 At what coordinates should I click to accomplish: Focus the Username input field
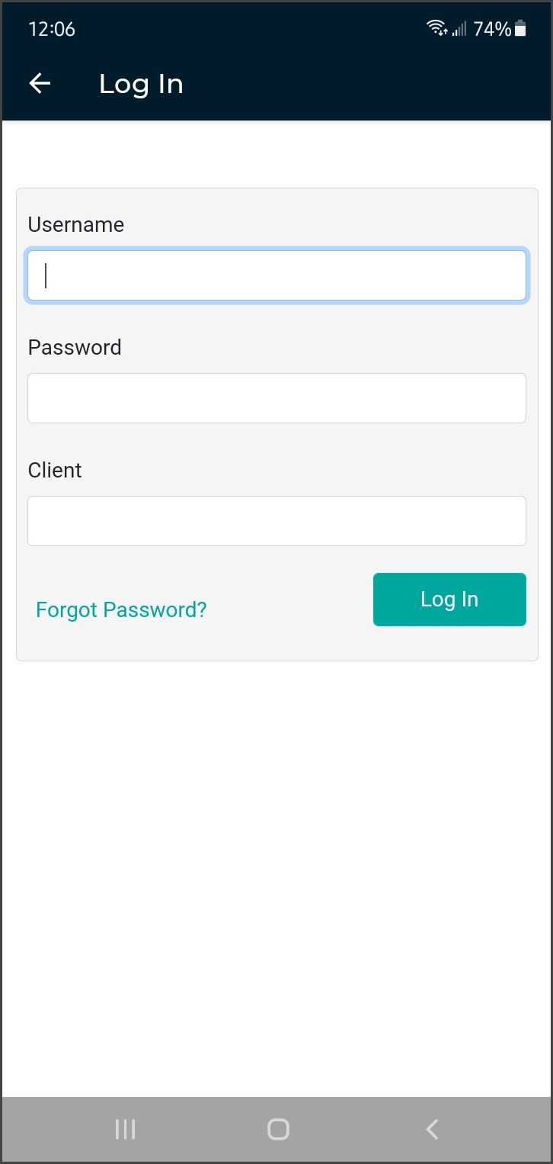[x=276, y=275]
